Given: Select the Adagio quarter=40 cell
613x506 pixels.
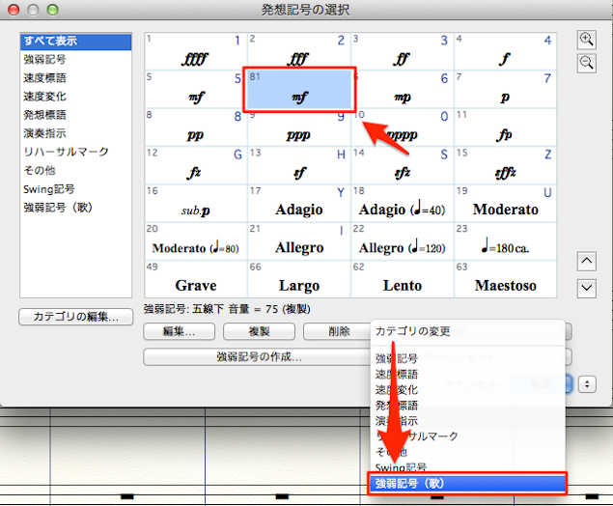Looking at the screenshot, I should [403, 204].
